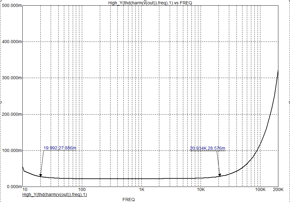The width and height of the screenshot is (290, 202).
Task: Click the 500.000m y-axis label
Action: (x=12, y=5)
